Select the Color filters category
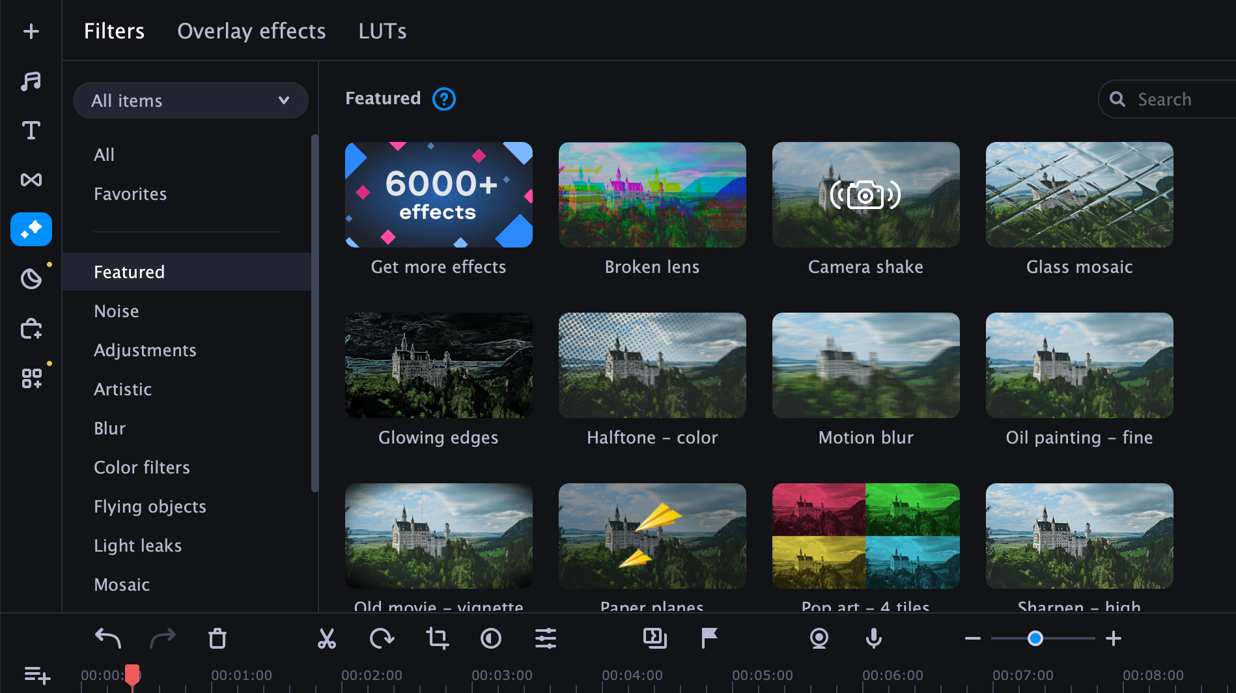The height and width of the screenshot is (693, 1236). (142, 468)
